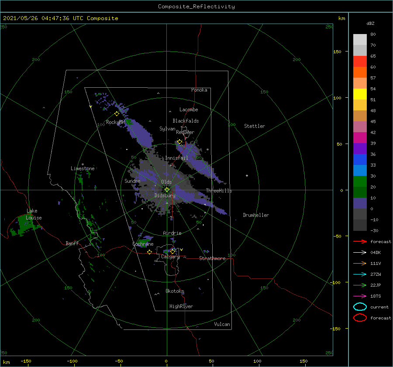Select yellow diamond marker above Calgary label

[x=172, y=251]
